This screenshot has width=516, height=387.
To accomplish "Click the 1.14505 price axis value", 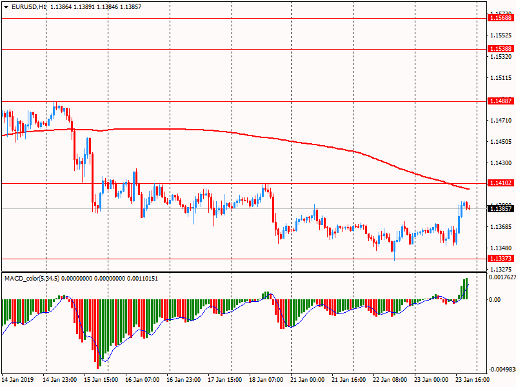I will 501,142.
